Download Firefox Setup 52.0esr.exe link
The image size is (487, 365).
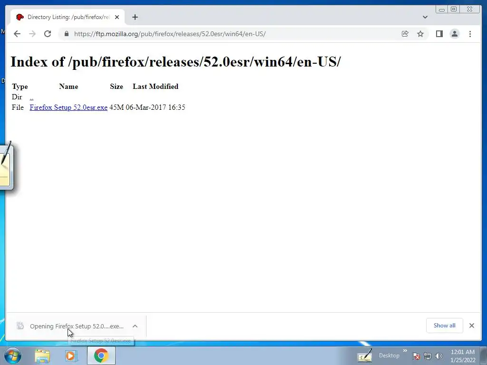pyautogui.click(x=68, y=107)
